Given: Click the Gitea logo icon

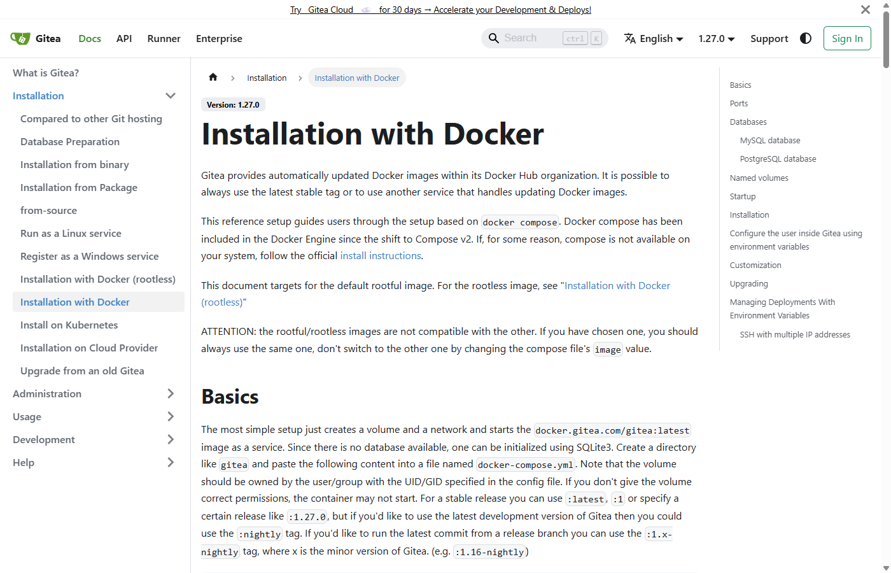Looking at the screenshot, I should point(20,38).
